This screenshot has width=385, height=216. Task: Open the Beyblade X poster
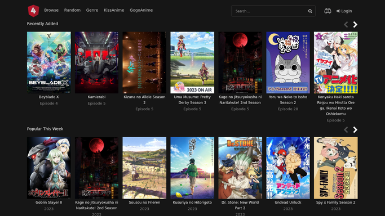click(49, 62)
